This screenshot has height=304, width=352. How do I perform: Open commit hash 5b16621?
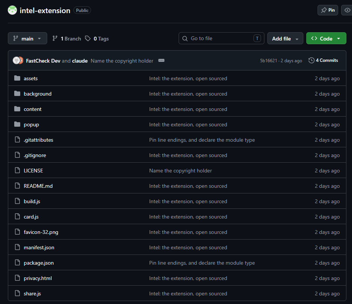pyautogui.click(x=268, y=61)
